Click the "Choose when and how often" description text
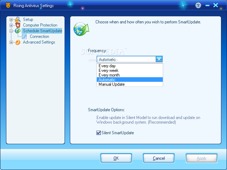227x170 pixels. [x=148, y=22]
